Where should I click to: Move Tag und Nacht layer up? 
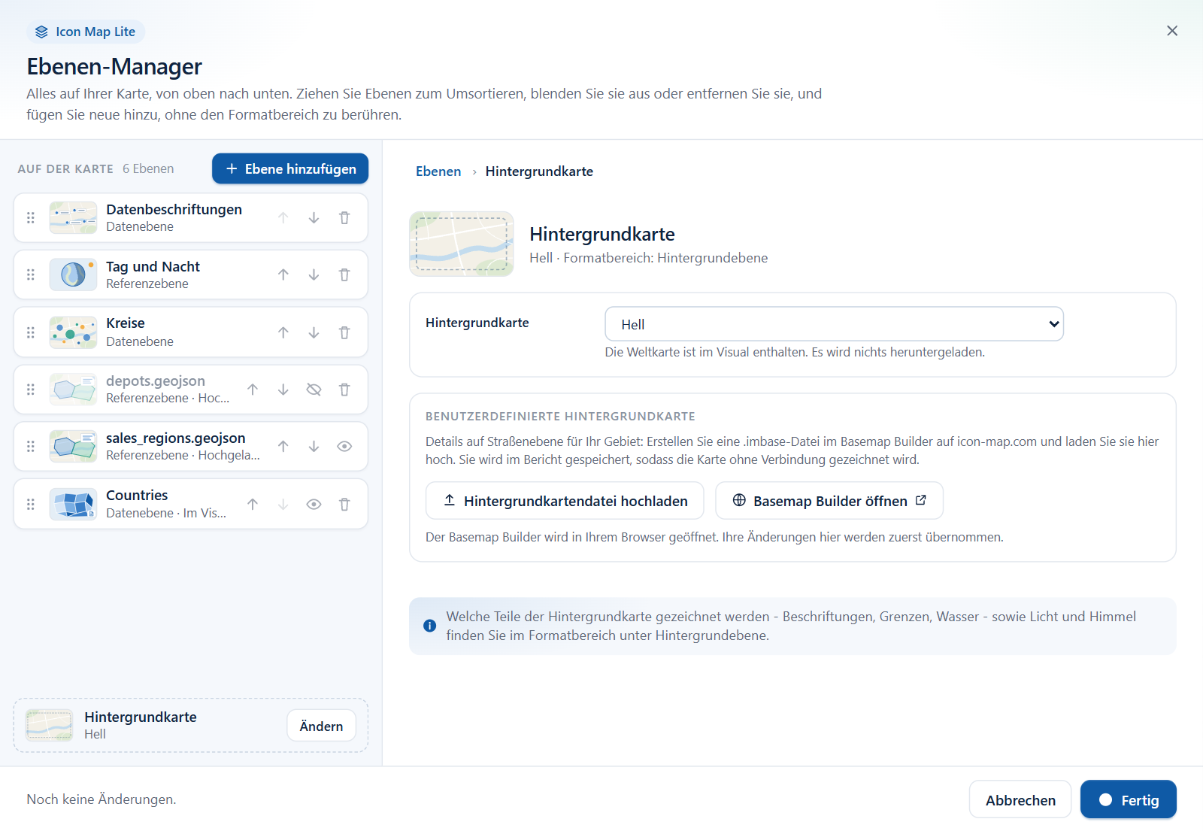point(283,275)
